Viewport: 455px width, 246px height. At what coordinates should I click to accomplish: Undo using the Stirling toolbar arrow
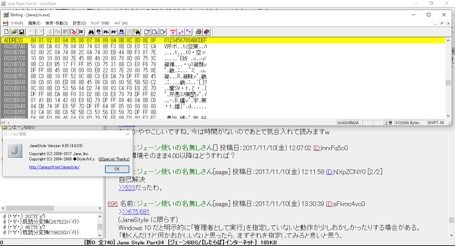pyautogui.click(x=32, y=32)
